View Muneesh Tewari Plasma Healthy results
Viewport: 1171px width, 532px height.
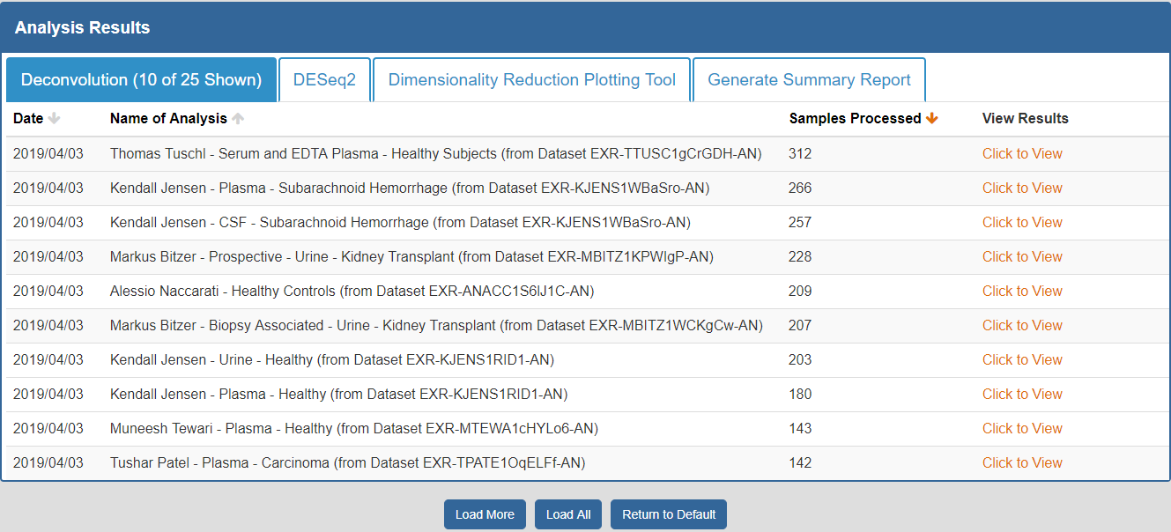click(x=1022, y=428)
